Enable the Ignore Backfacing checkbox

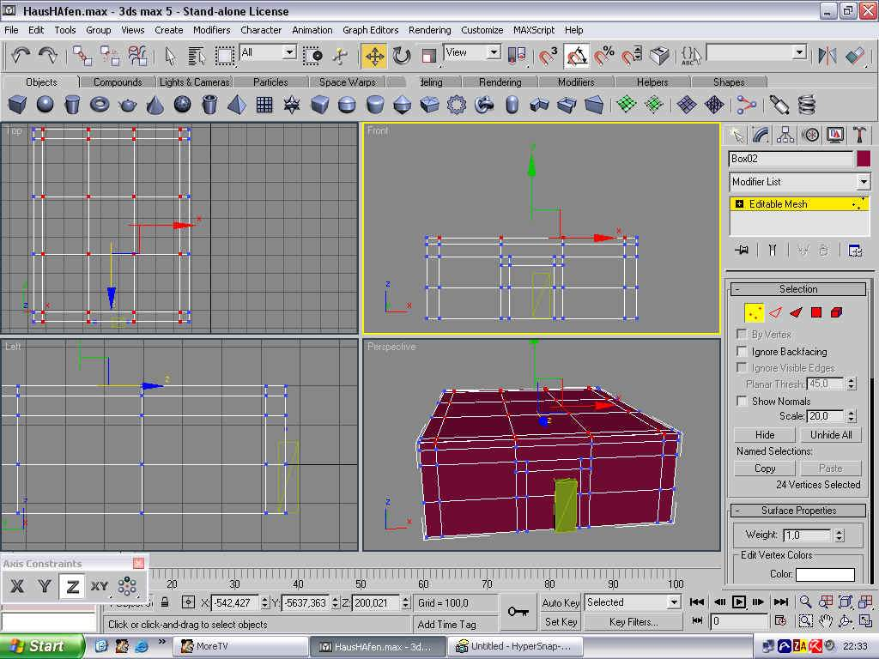pos(743,352)
